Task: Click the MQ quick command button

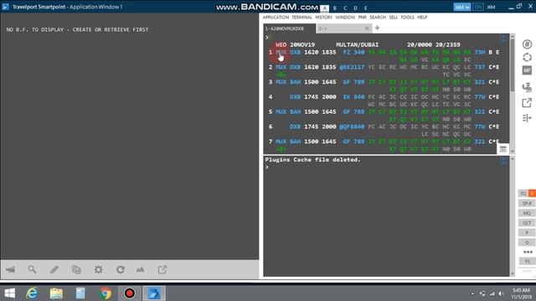Action: (x=527, y=213)
